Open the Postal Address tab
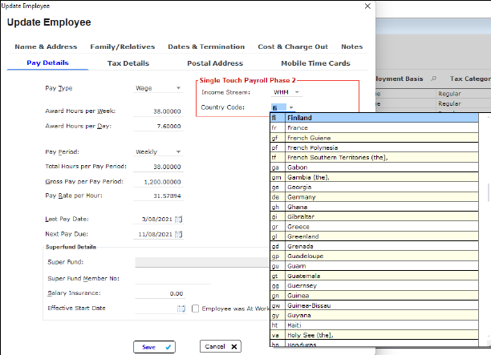Image resolution: width=491 pixels, height=355 pixels. click(215, 63)
